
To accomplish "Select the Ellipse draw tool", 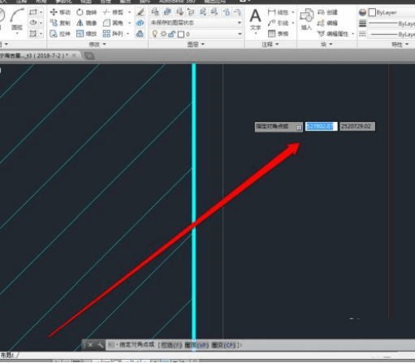I will coord(33,23).
